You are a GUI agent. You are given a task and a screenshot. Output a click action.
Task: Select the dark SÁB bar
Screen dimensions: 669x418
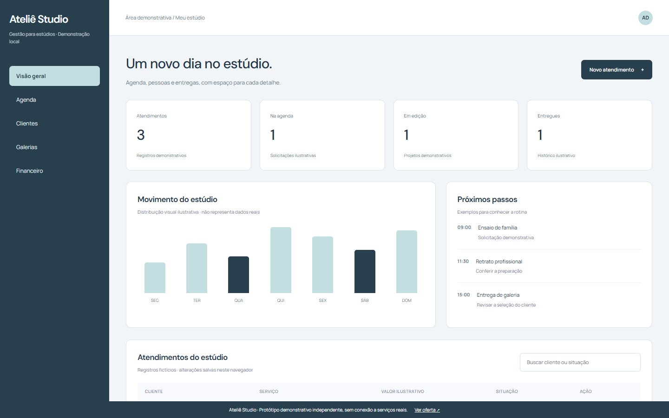365,271
